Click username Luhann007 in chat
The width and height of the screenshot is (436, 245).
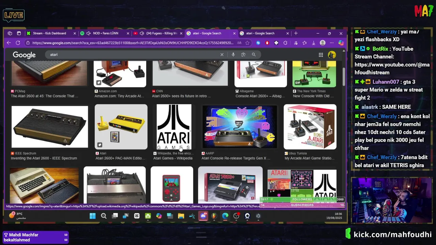tap(386, 82)
